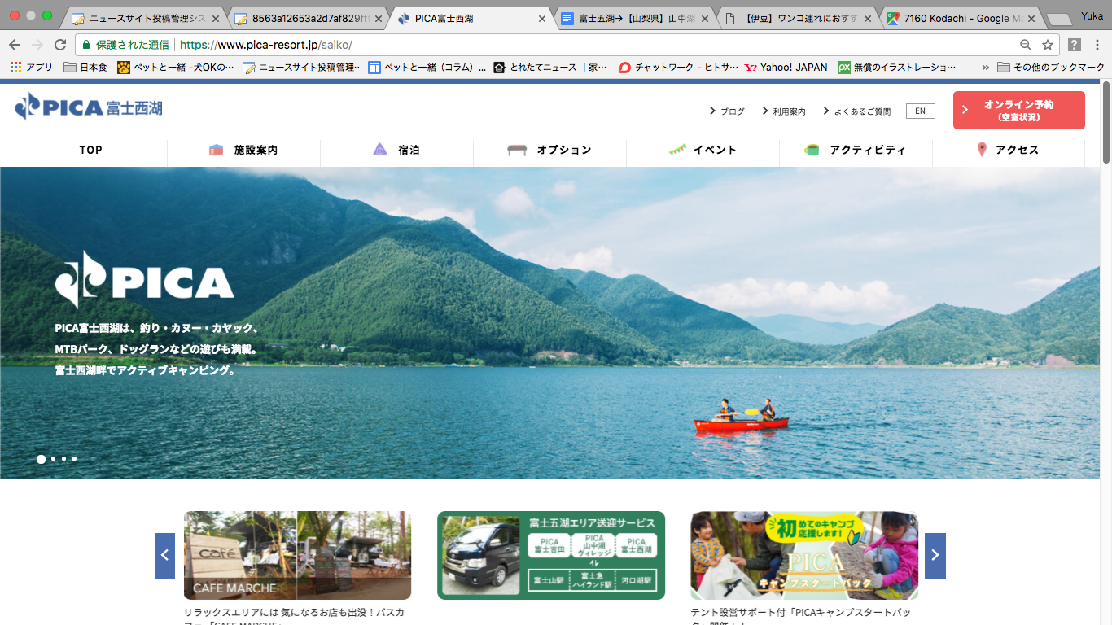Show previous banner with left arrow
This screenshot has height=625, width=1112.
coord(164,556)
